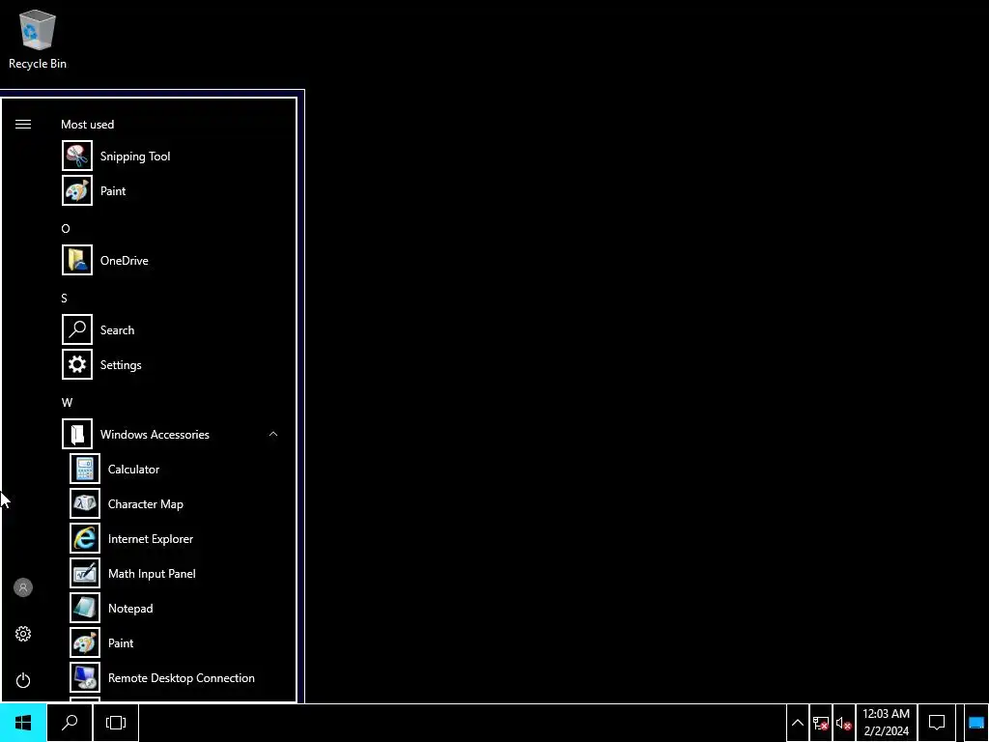Launch the Calculator icon
The image size is (989, 742).
click(x=85, y=469)
